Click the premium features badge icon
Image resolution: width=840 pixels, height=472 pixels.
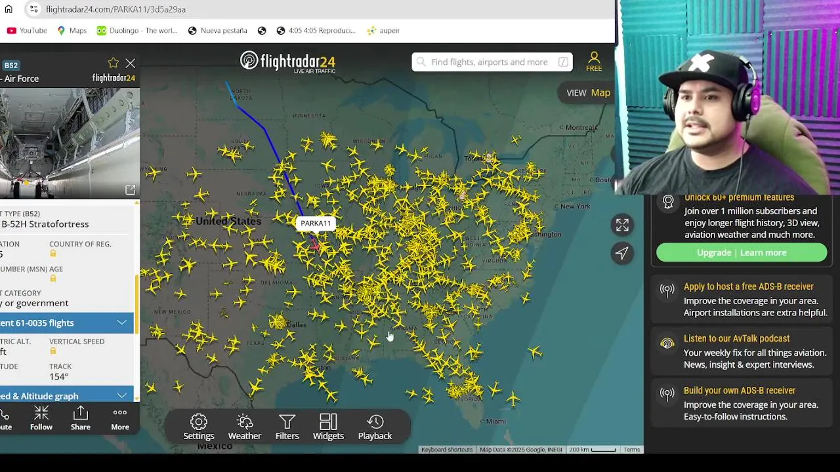coord(668,202)
